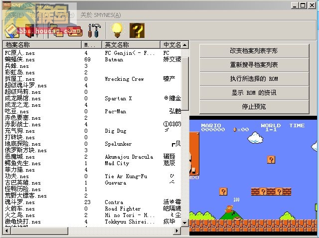The image size is (319, 238).
Task: Click the 改变档案列表字形 button
Action: [x=254, y=51]
